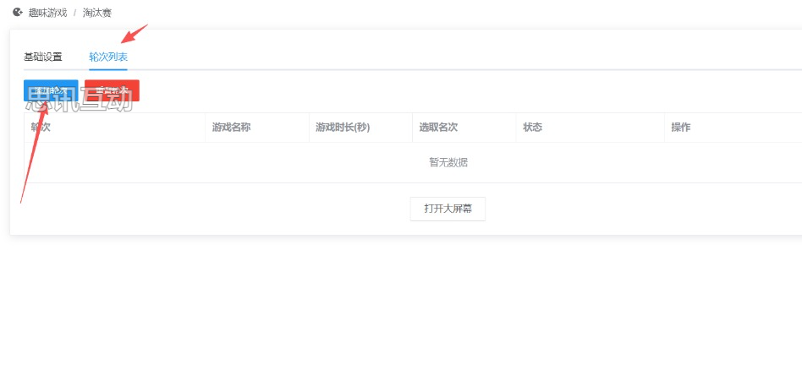This screenshot has height=386, width=802.
Task: Click the breadcrumb slash separator
Action: coord(74,13)
